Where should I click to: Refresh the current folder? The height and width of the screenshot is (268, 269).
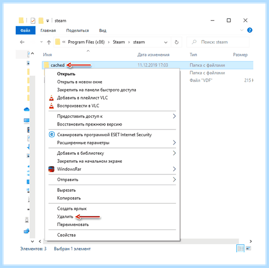177,42
